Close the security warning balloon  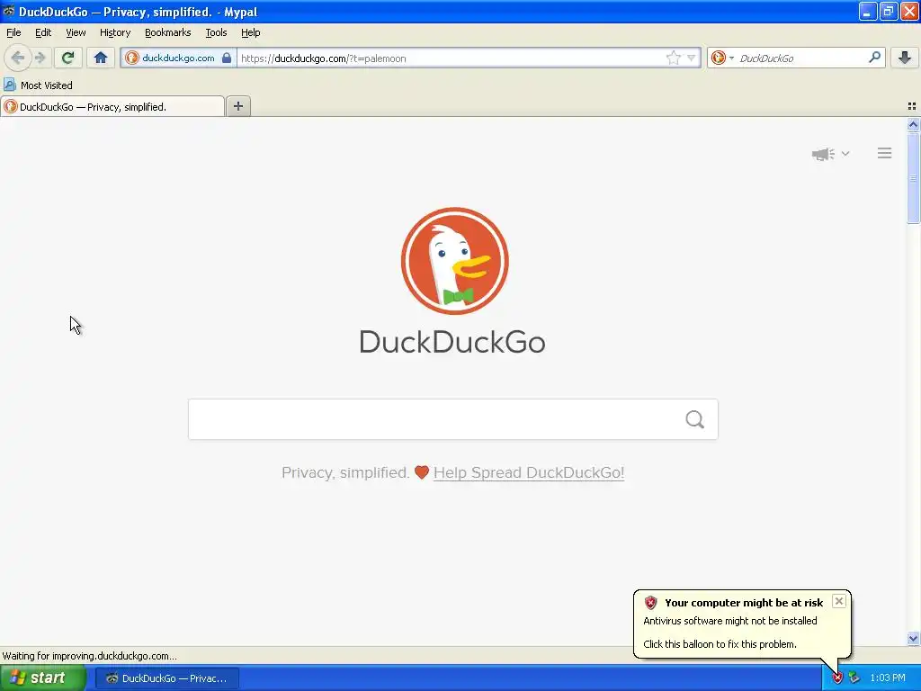pyautogui.click(x=839, y=601)
